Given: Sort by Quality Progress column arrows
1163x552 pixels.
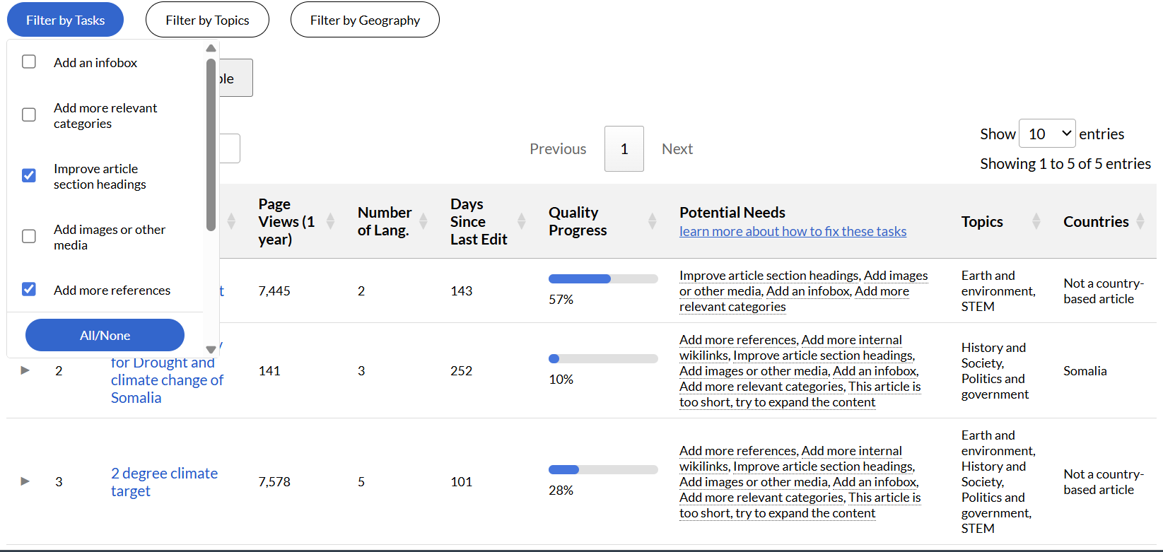Looking at the screenshot, I should (653, 221).
